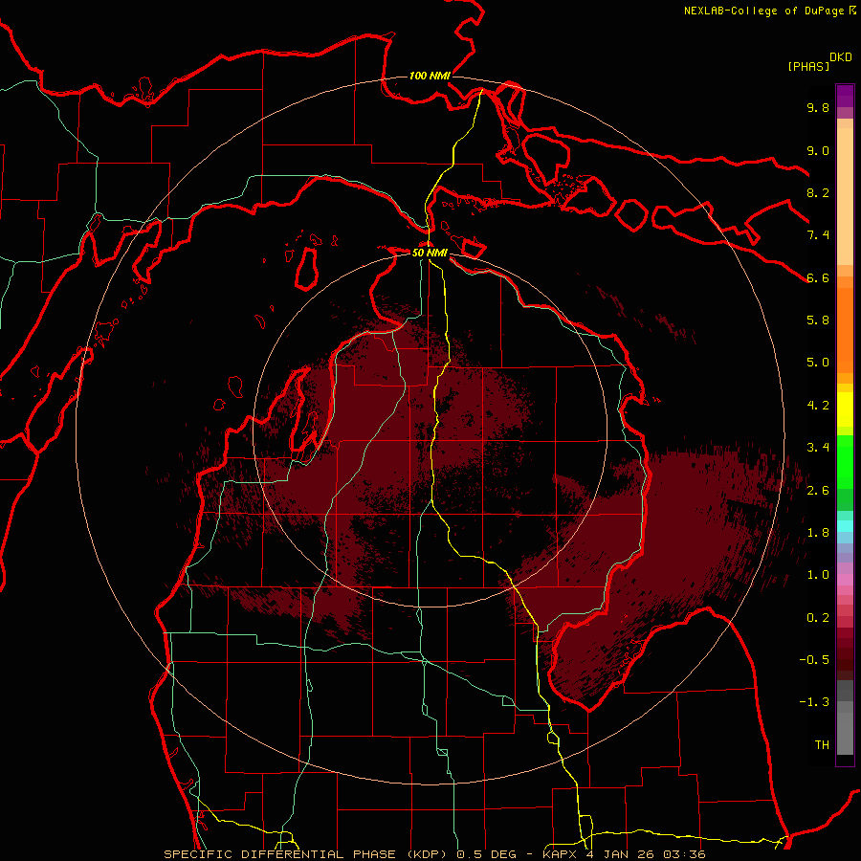Click the TH legend label
Screen dimensions: 861x861
tap(822, 745)
